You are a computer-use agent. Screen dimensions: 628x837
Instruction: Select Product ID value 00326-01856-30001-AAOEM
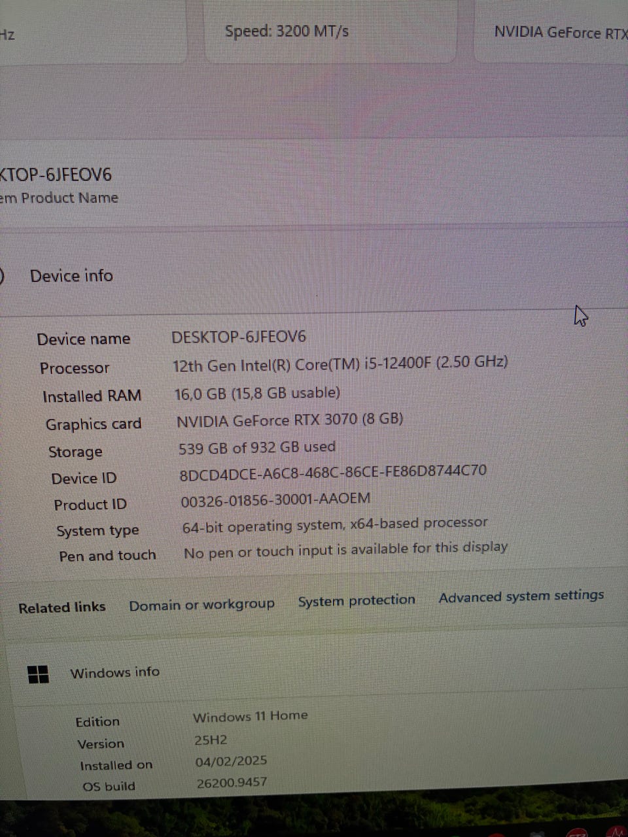(275, 500)
